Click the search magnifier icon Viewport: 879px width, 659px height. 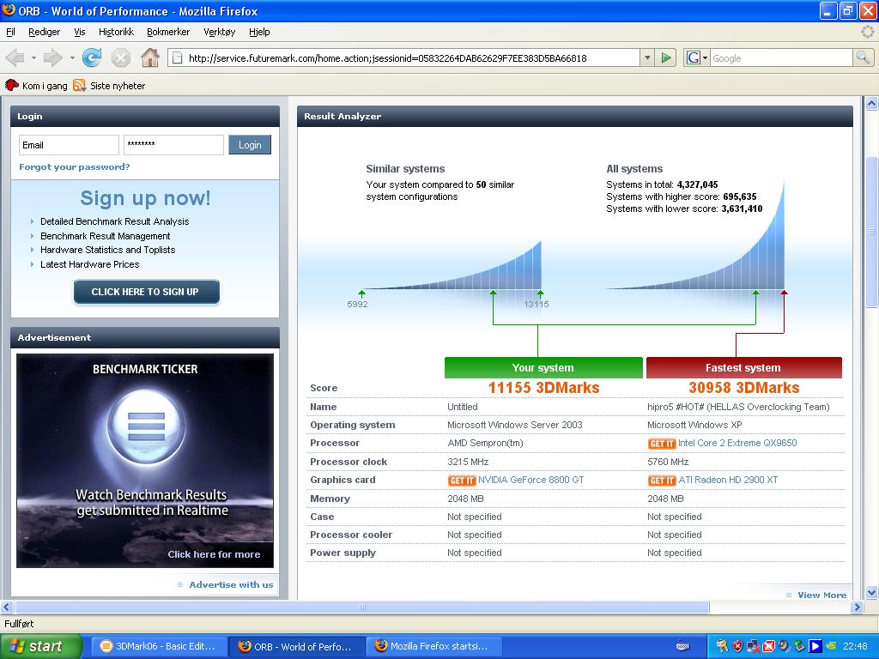coord(863,57)
